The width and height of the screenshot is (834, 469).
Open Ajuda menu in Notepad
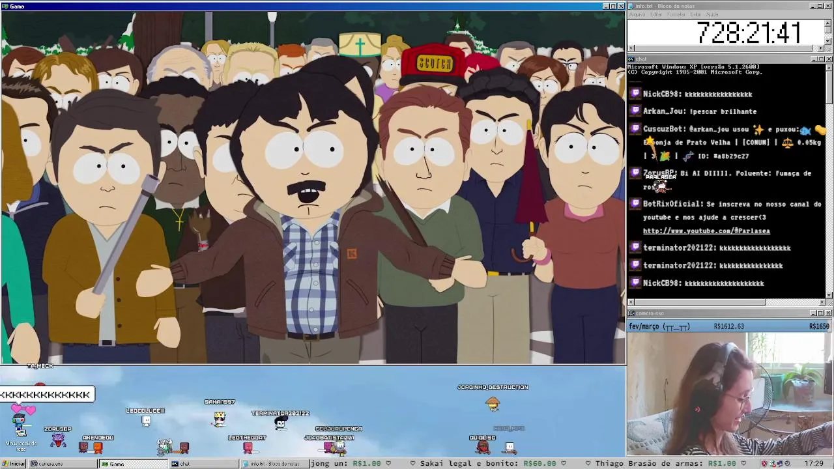click(713, 14)
